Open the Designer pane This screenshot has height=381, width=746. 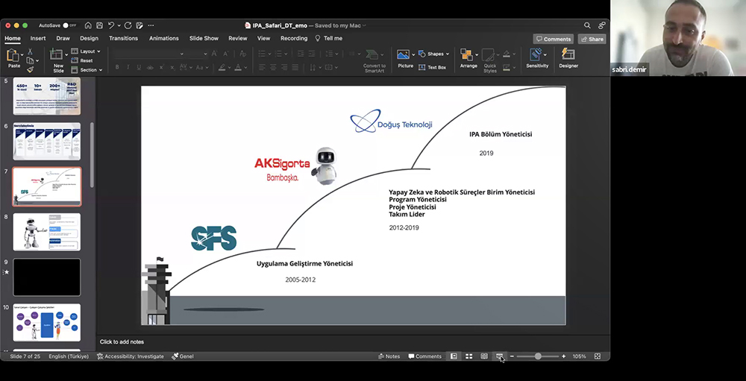click(568, 58)
